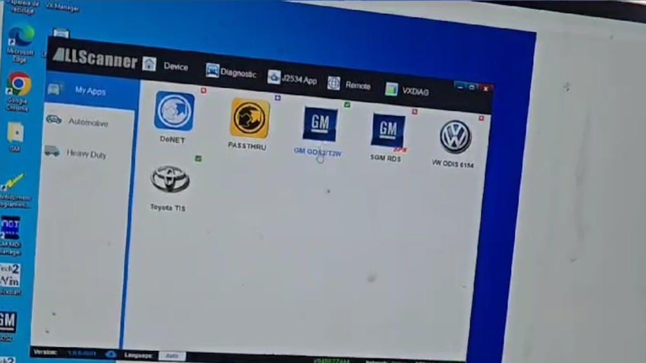646x363 pixels.
Task: Go to the Device tab
Action: (x=166, y=66)
